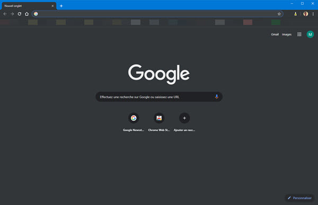Close the 'Nouvel onglet' tab

pyautogui.click(x=52, y=6)
